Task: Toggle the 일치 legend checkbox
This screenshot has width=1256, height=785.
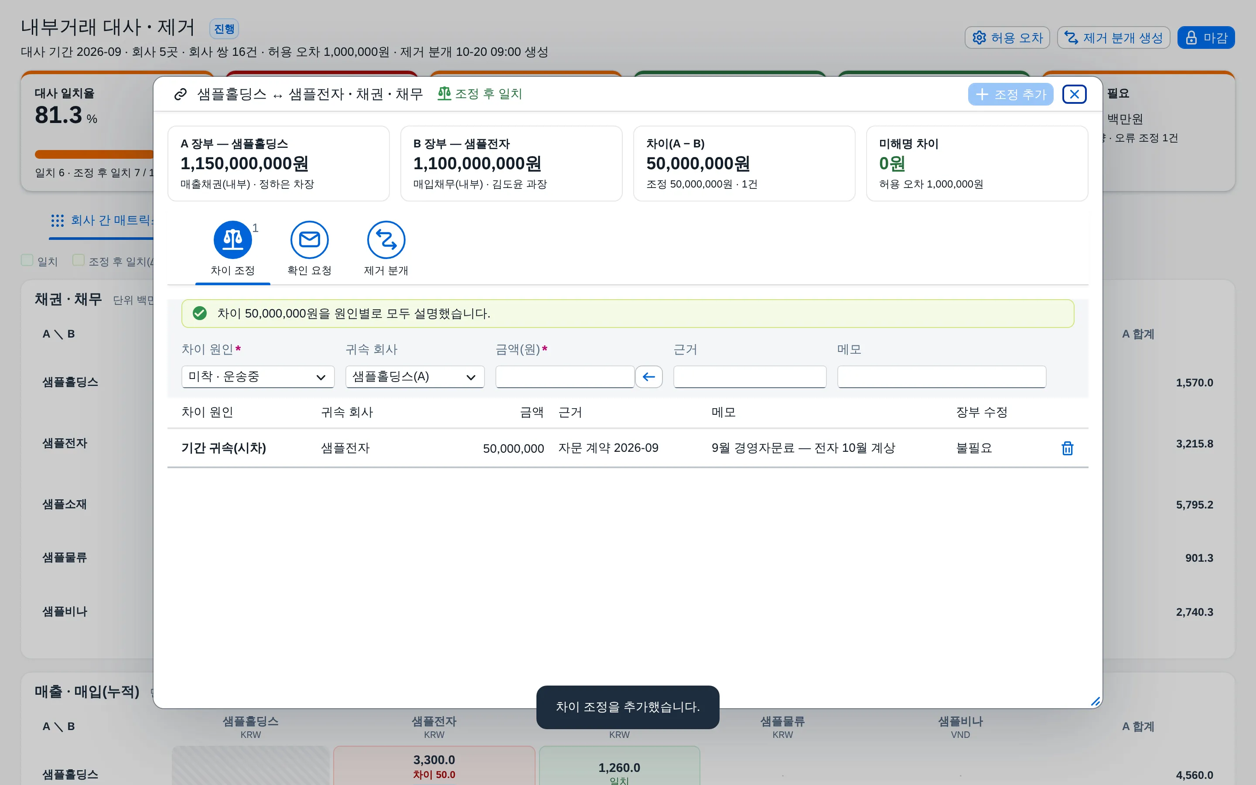Action: click(27, 260)
